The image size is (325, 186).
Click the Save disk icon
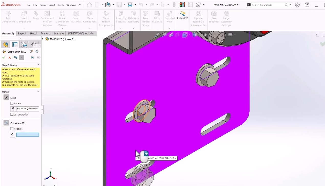coord(119,5)
